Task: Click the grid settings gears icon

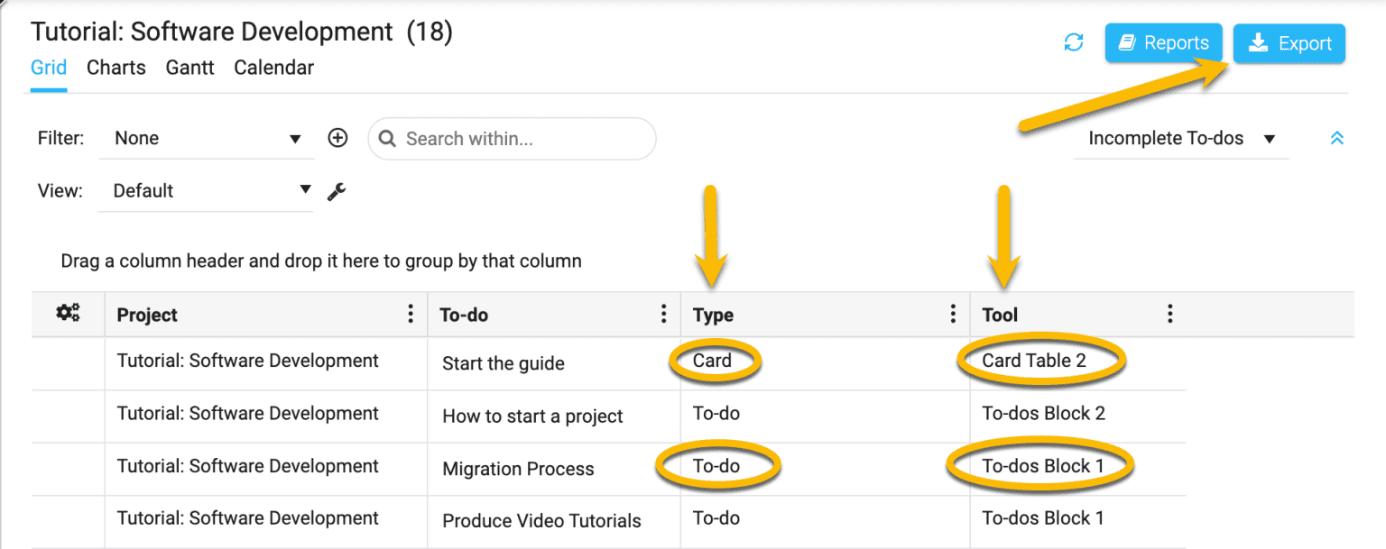Action: point(68,314)
